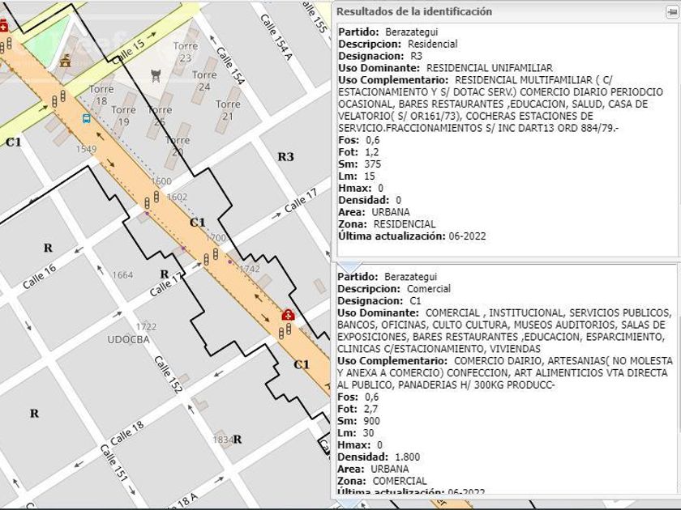
Task: Click 'Descripcion: Comercial' line
Action: point(394,289)
